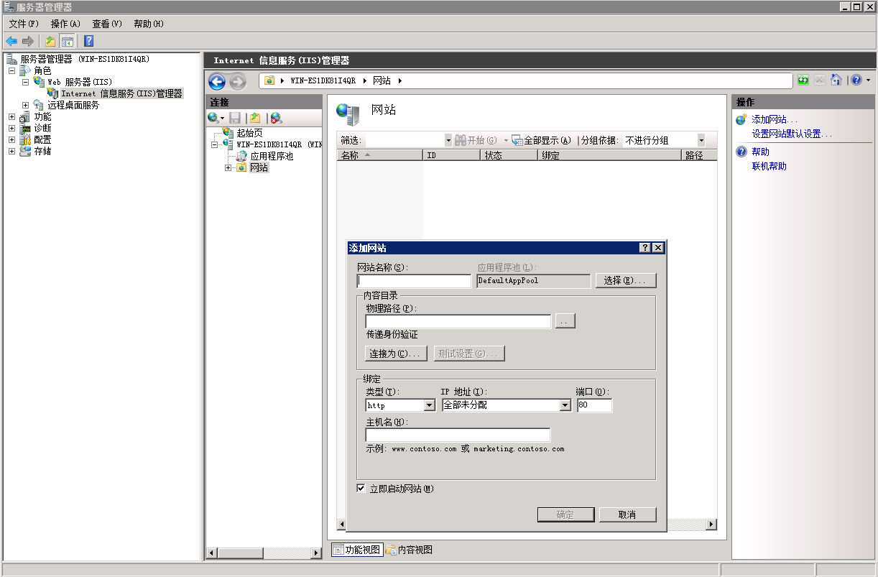This screenshot has height=577, width=878.
Task: Click the home icon beside the address bar
Action: tap(836, 80)
